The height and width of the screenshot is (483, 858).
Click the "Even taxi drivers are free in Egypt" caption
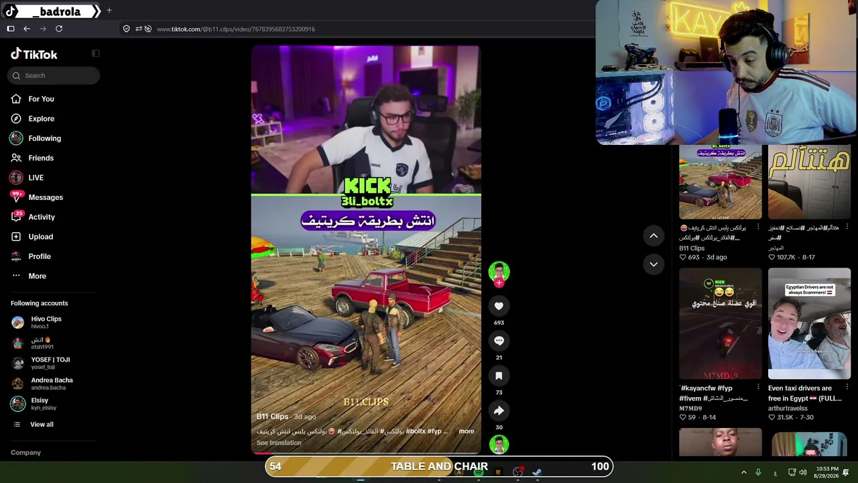tap(804, 393)
